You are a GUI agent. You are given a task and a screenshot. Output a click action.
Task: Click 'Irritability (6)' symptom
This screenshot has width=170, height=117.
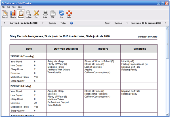(x=128, y=61)
